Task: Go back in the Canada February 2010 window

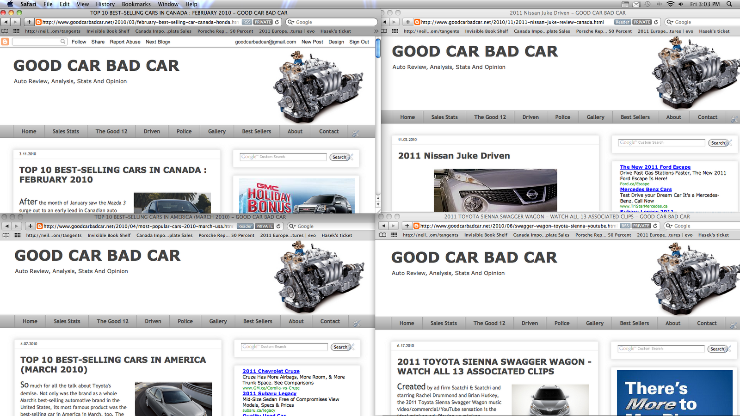Action: [6, 22]
